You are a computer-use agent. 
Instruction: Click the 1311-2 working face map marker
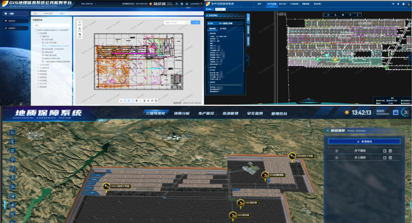107,186
